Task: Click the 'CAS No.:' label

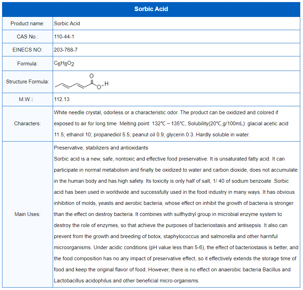Action: pos(27,37)
